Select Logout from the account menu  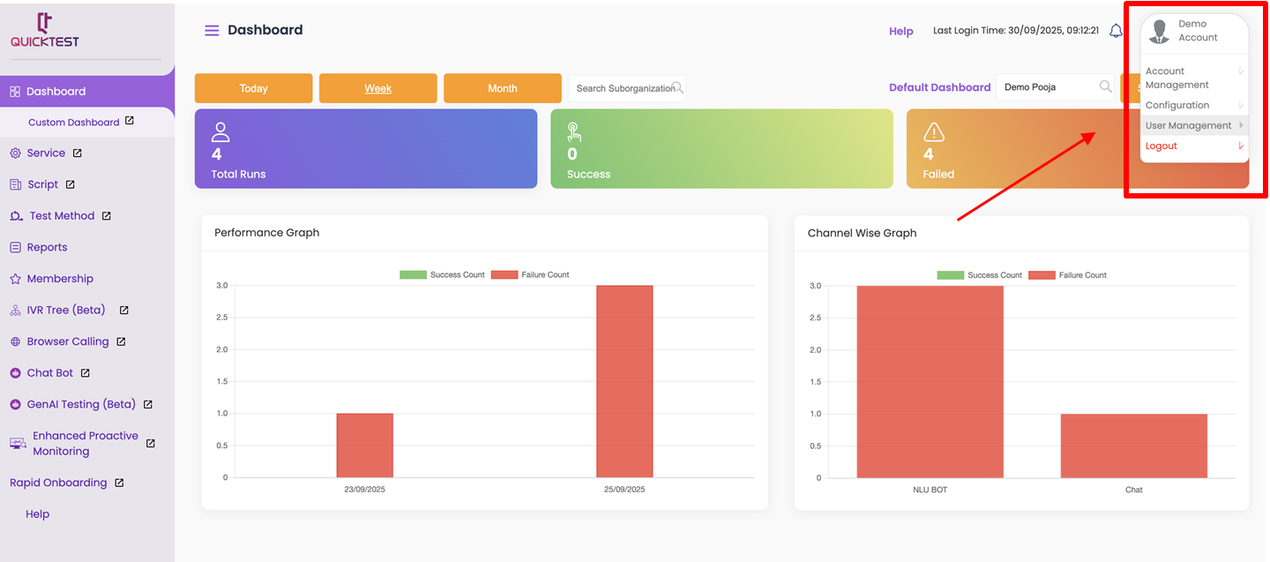pos(1162,146)
